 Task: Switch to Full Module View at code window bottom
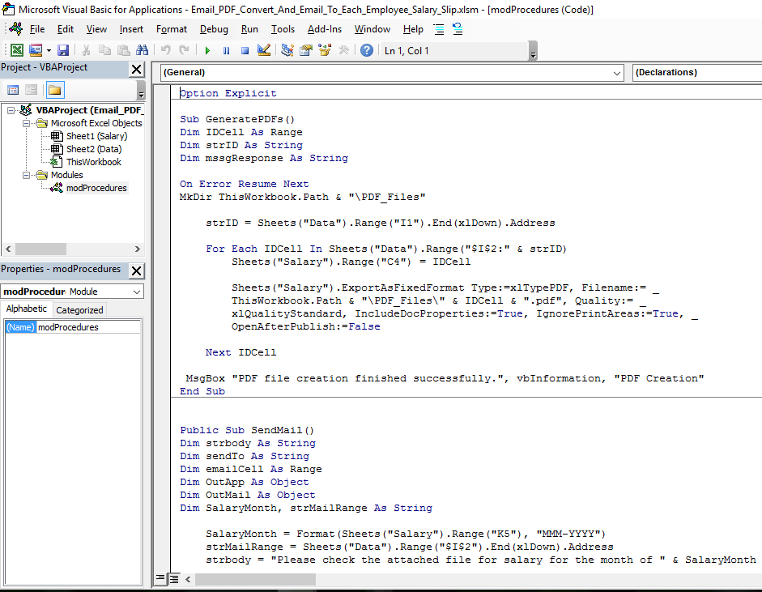[x=173, y=579]
